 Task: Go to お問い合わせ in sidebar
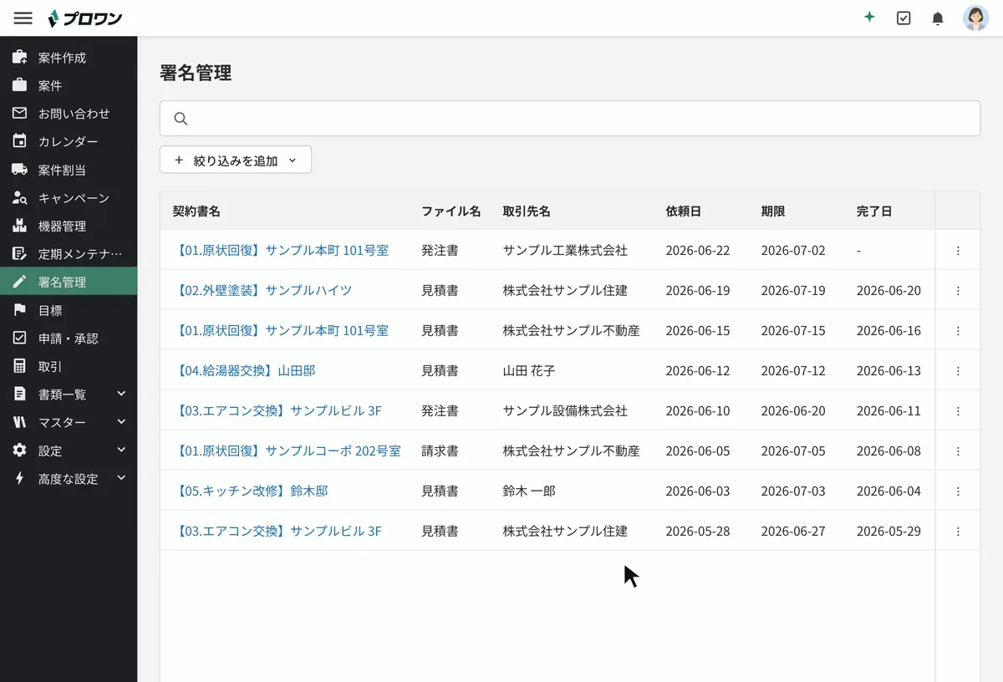[69, 114]
